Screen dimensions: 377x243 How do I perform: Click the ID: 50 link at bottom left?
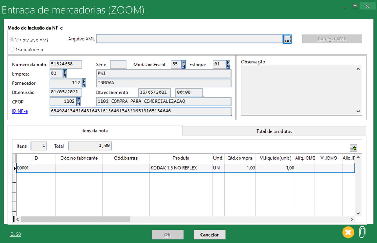15,234
